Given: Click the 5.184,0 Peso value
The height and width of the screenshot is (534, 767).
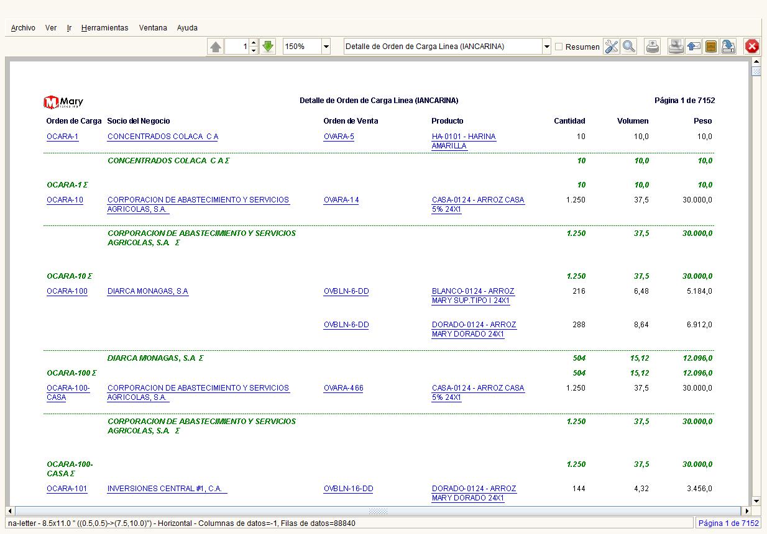Looking at the screenshot, I should pos(699,291).
